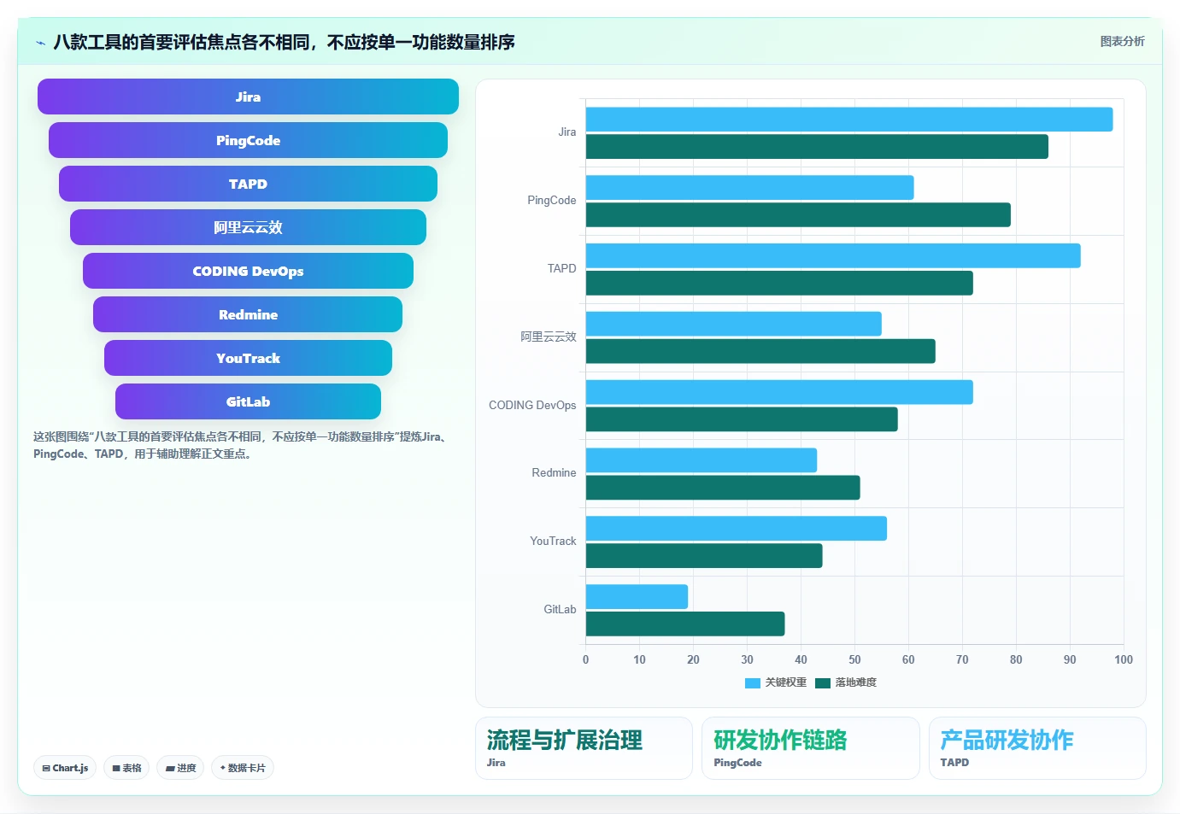Toggle the 落地难度 legend swatch
The height and width of the screenshot is (814, 1180).
pos(823,682)
